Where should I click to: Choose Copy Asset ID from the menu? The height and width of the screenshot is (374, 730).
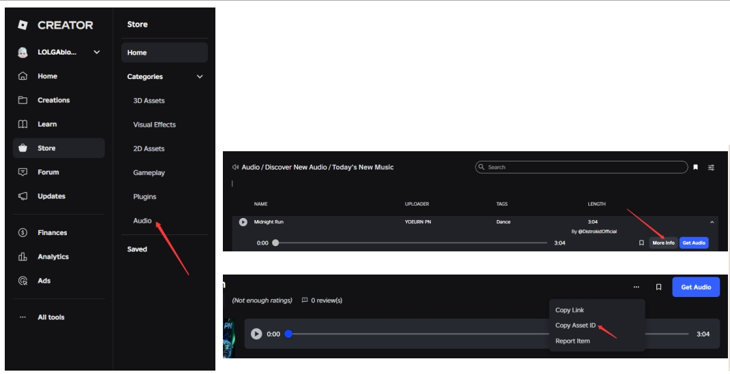pos(575,326)
